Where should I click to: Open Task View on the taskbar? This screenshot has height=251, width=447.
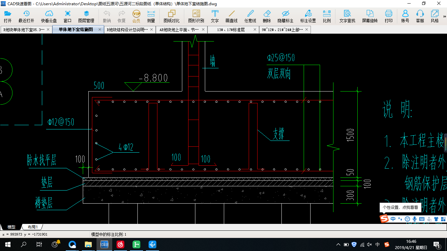click(39, 244)
